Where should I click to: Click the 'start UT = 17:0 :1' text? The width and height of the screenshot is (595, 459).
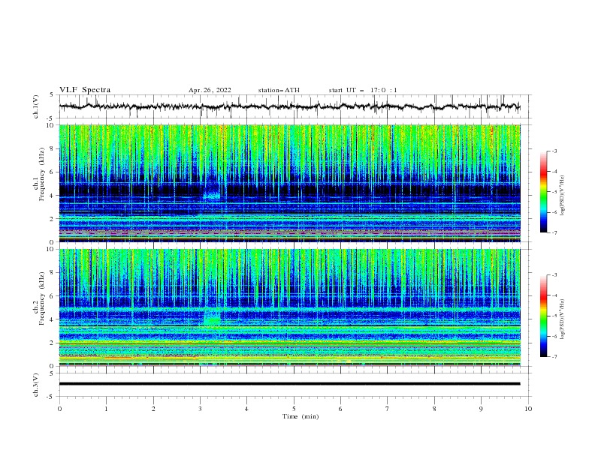pyautogui.click(x=363, y=90)
